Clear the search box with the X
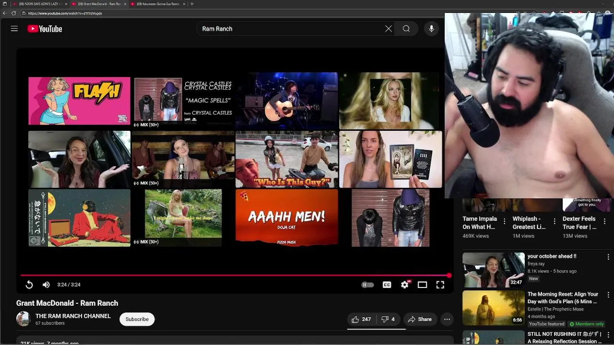The height and width of the screenshot is (345, 614). pyautogui.click(x=389, y=29)
